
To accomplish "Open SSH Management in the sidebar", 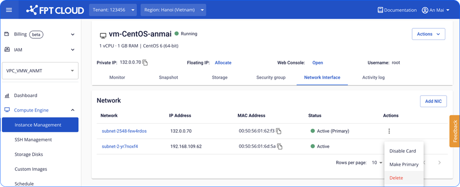I will point(33,140).
